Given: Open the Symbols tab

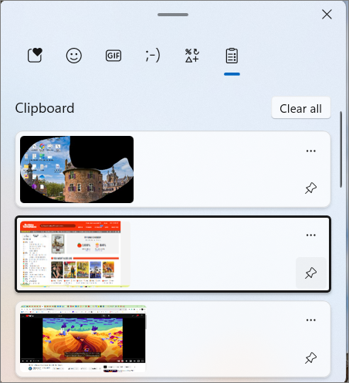Looking at the screenshot, I should (x=192, y=56).
